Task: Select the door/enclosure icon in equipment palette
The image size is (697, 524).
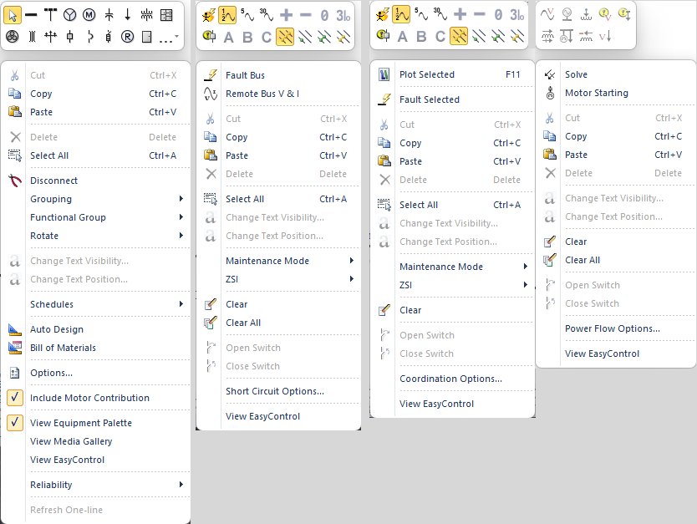Action: (147, 37)
